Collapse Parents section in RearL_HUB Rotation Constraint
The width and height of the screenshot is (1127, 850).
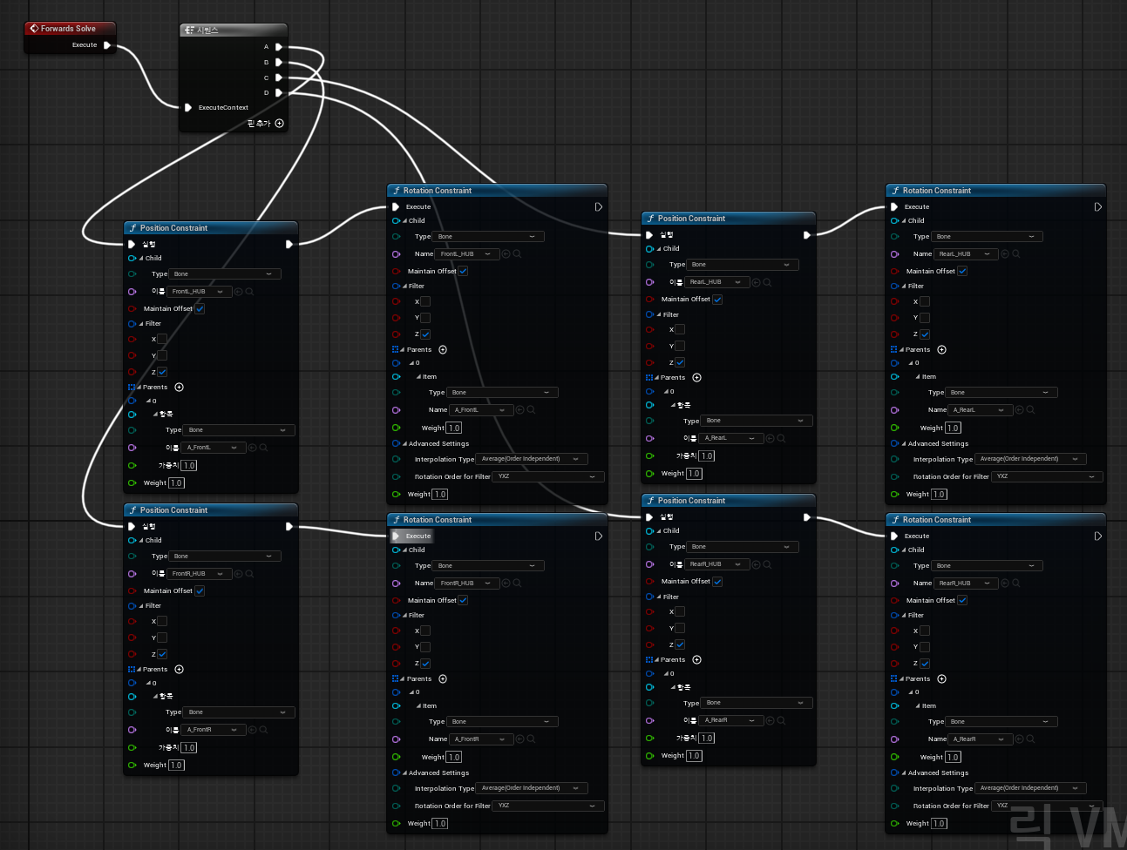tap(903, 350)
